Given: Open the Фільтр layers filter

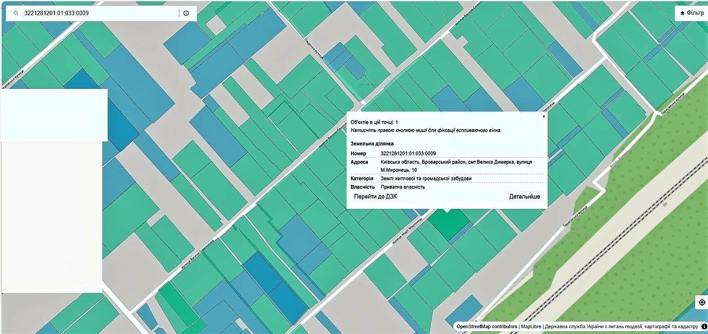Looking at the screenshot, I should pos(692,13).
